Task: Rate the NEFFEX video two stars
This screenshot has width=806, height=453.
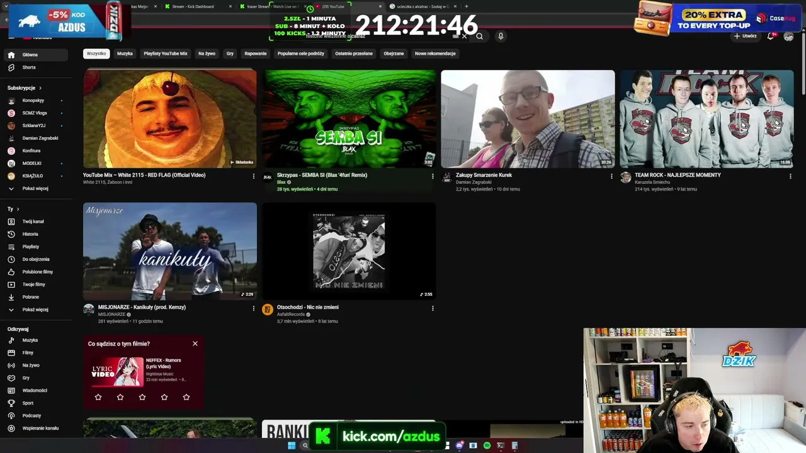Action: pos(120,397)
